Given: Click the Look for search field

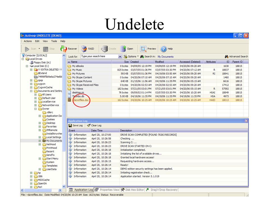Looking at the screenshot, I should 99,56.
